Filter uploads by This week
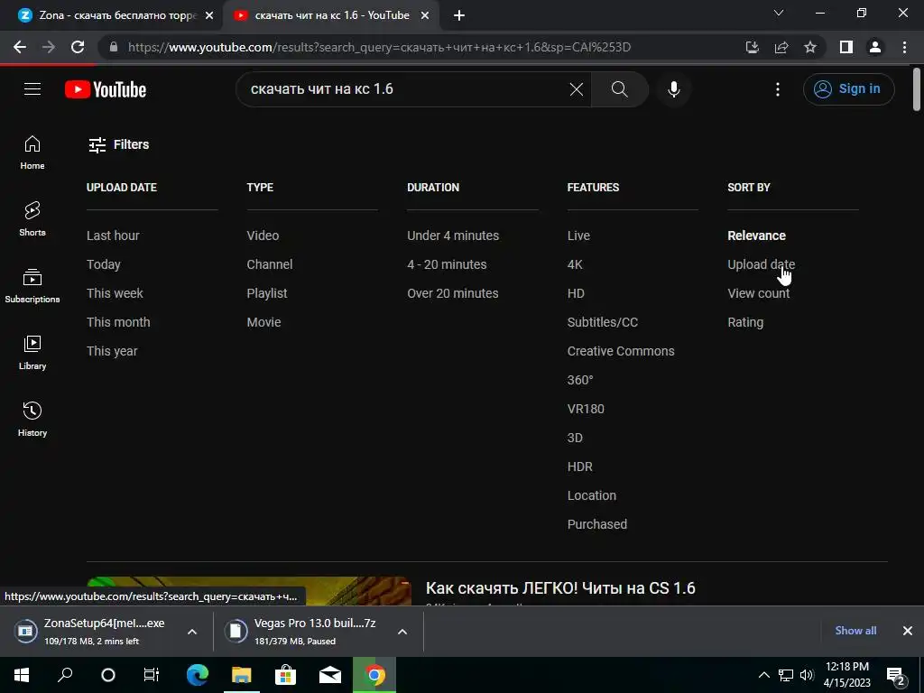The image size is (924, 693). 115,293
